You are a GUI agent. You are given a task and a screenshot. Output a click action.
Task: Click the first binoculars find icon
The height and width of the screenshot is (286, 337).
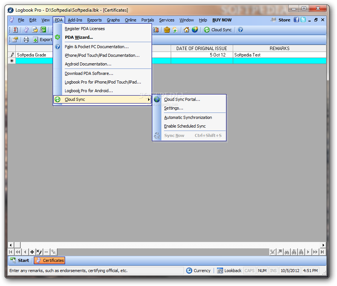tap(287, 252)
